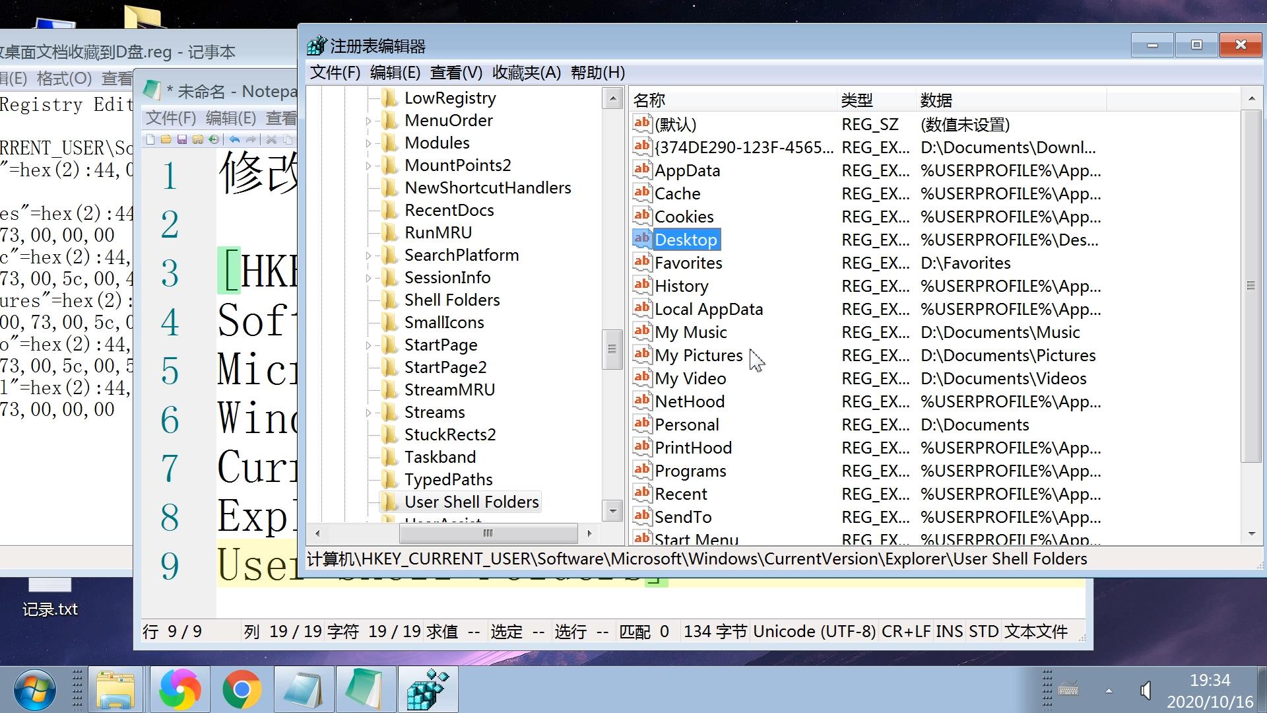Open Registry Editor from the taskbar
The height and width of the screenshot is (713, 1267).
coord(428,689)
